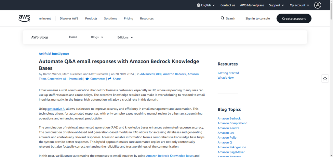Image resolution: width=333 pixels, height=157 pixels.
Task: Click the Comments speech bubble icon
Action: [87, 79]
